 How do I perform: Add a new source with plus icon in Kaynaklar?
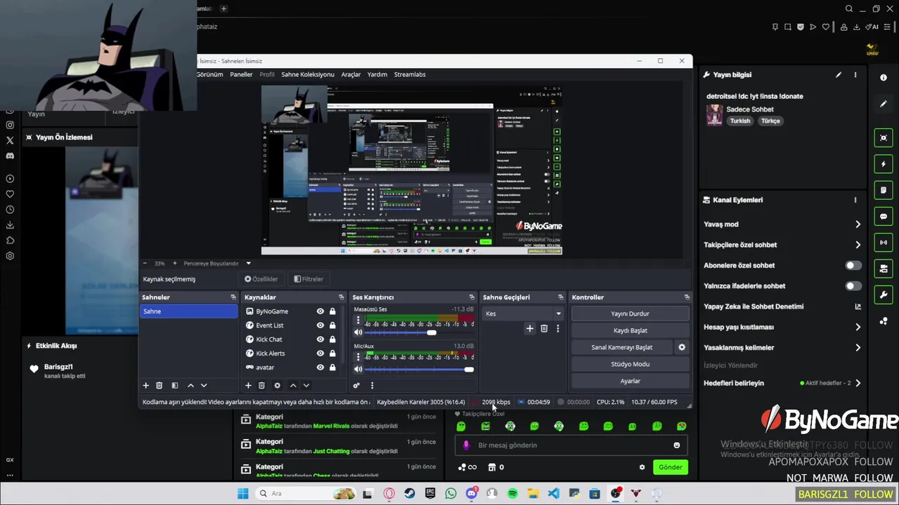coord(248,385)
